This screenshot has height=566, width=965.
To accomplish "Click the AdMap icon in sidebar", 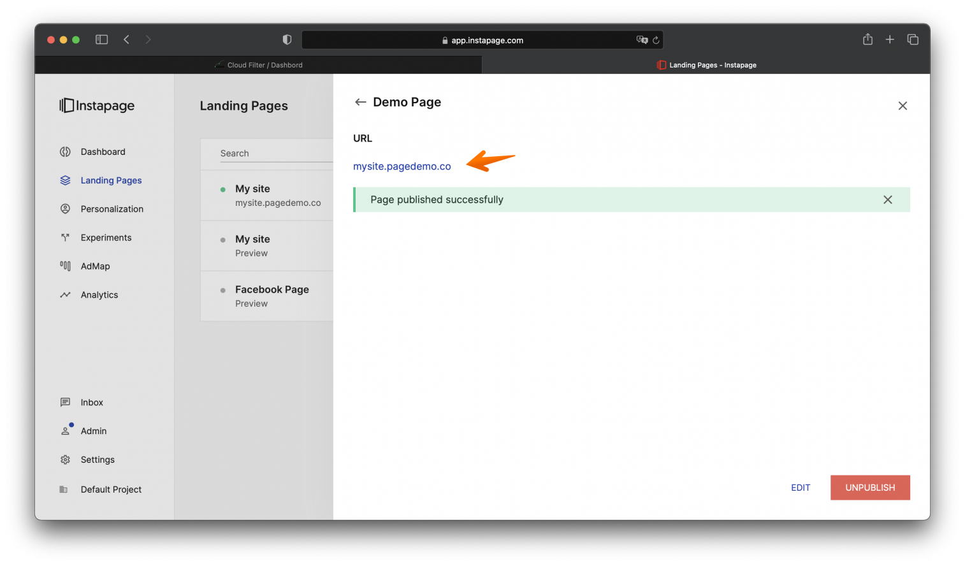I will click(x=65, y=266).
